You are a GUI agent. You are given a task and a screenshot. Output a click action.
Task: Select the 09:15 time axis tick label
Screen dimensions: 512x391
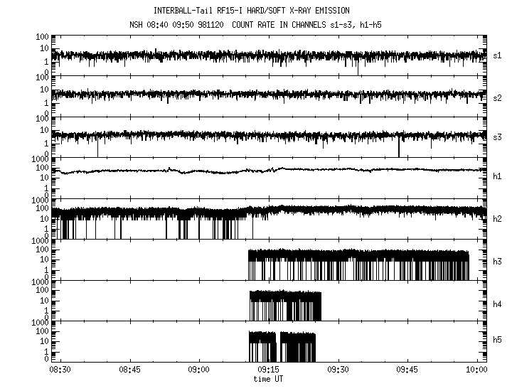[x=268, y=370]
